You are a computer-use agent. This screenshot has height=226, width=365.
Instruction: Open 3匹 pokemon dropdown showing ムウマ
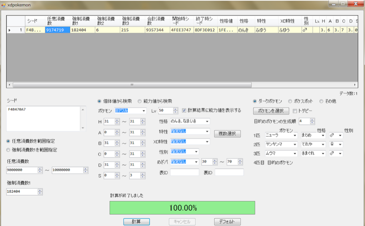click(295, 154)
